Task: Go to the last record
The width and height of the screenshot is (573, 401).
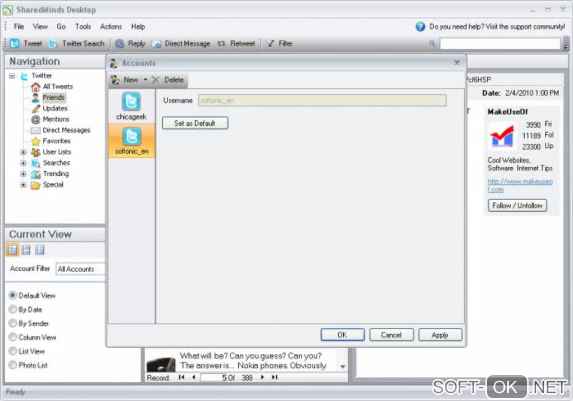Action: point(275,377)
